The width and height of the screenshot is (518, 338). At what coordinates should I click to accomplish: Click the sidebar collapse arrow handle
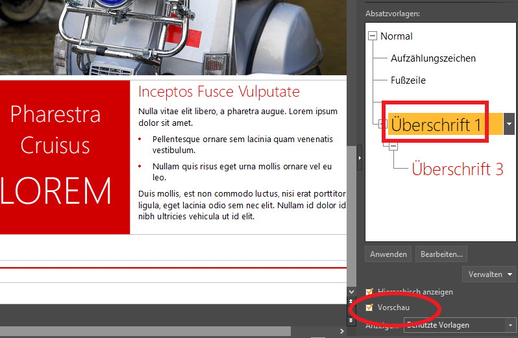(359, 157)
